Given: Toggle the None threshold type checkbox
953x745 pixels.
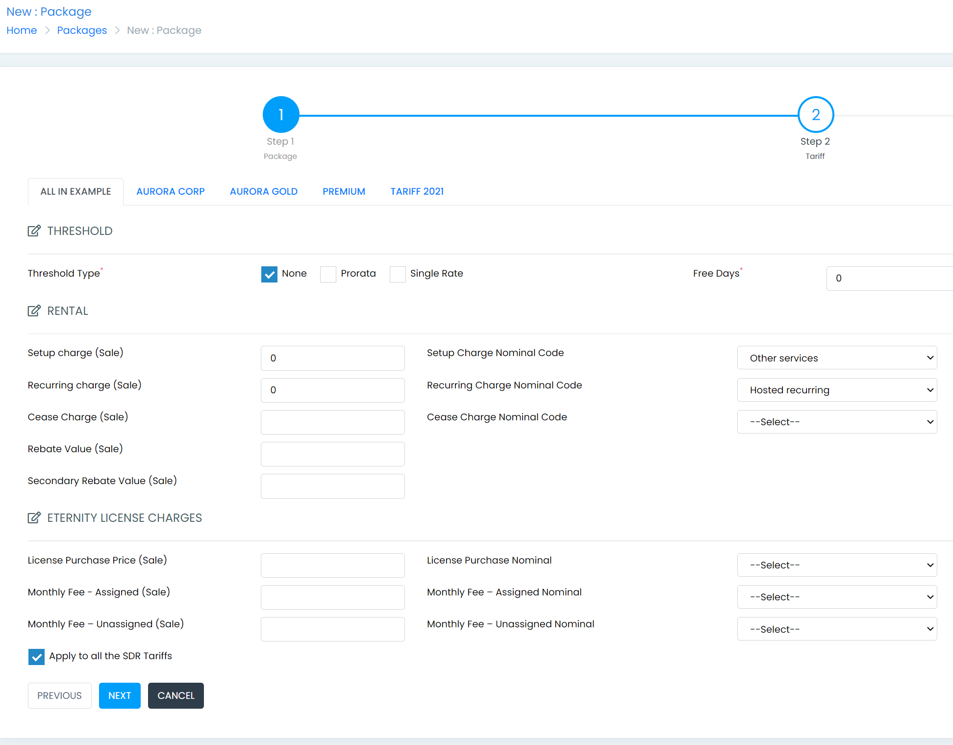Looking at the screenshot, I should pyautogui.click(x=269, y=274).
